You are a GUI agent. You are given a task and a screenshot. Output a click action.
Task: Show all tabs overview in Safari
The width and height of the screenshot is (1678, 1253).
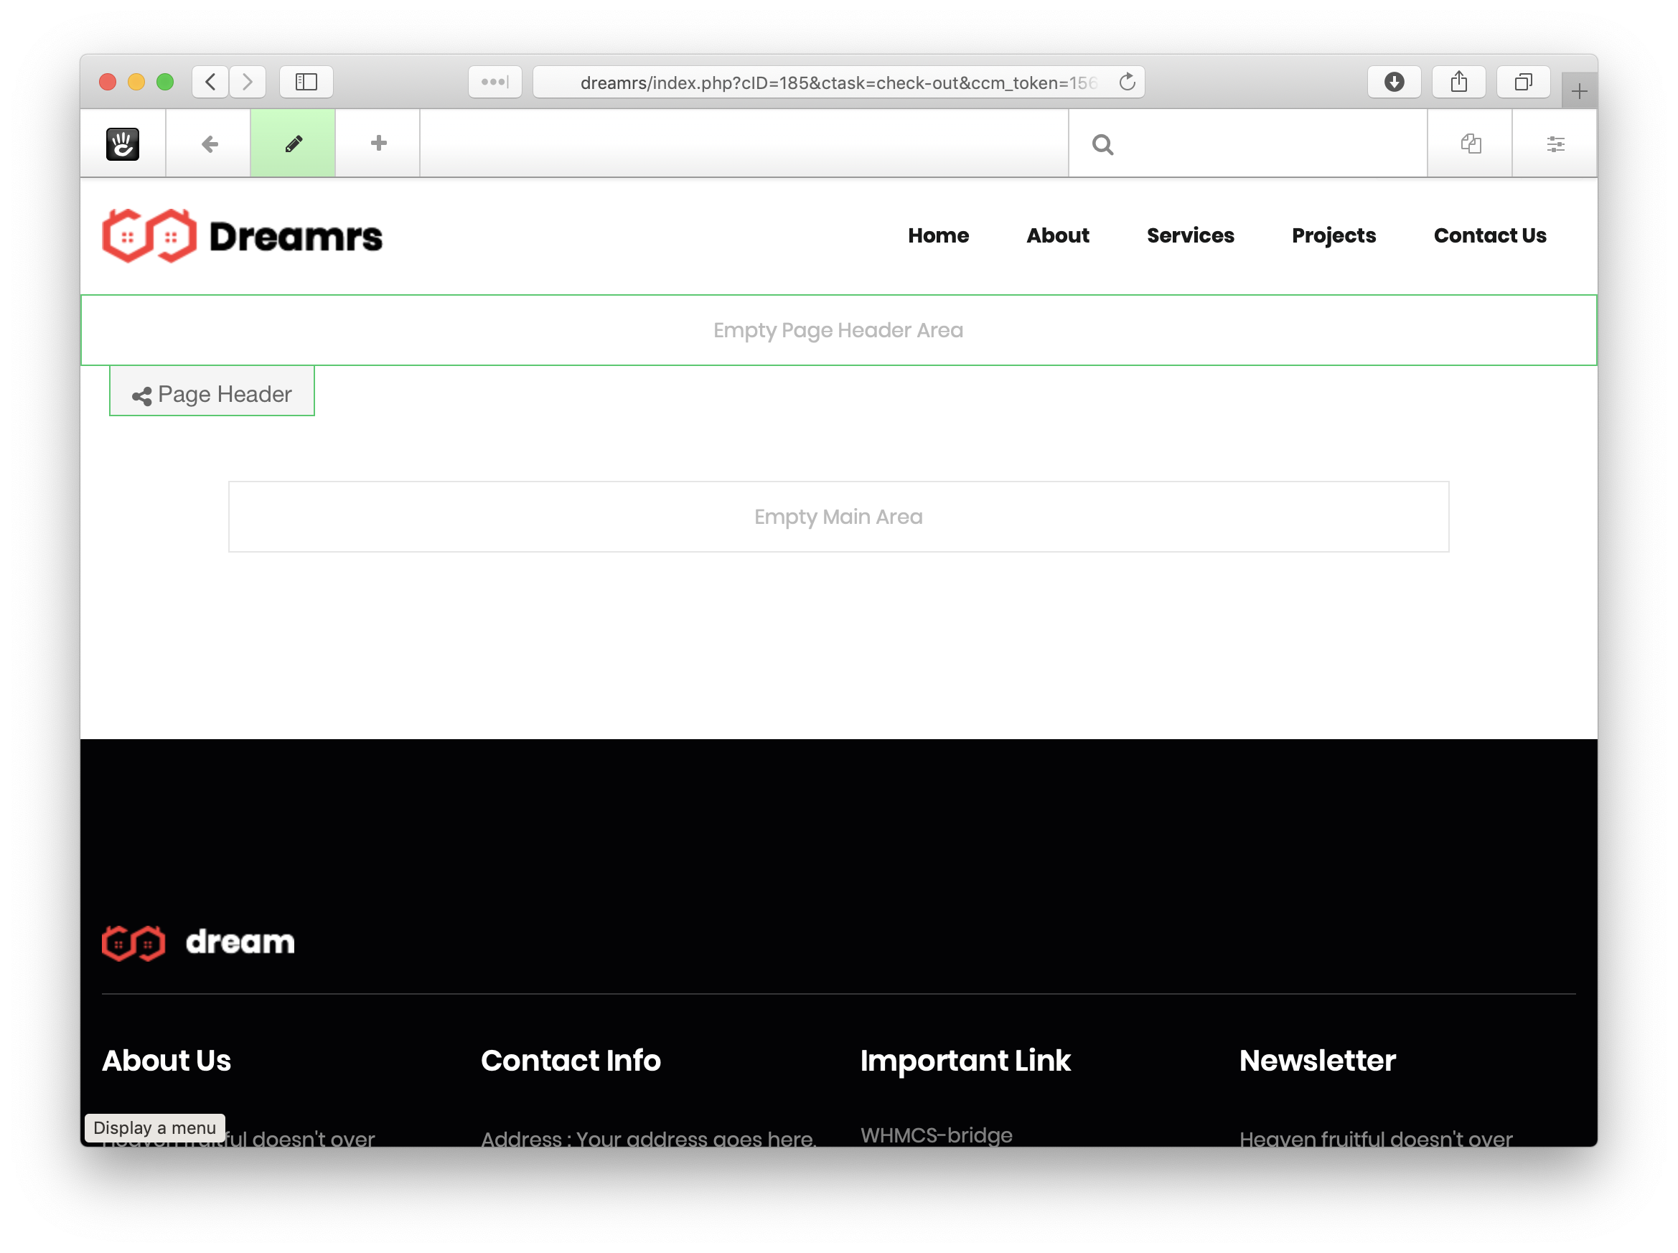[1522, 82]
